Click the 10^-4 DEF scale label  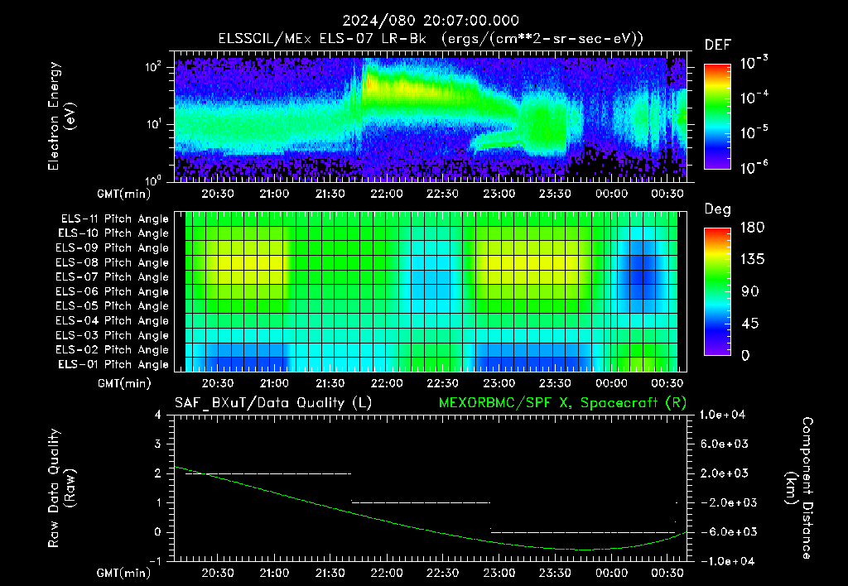tap(754, 98)
